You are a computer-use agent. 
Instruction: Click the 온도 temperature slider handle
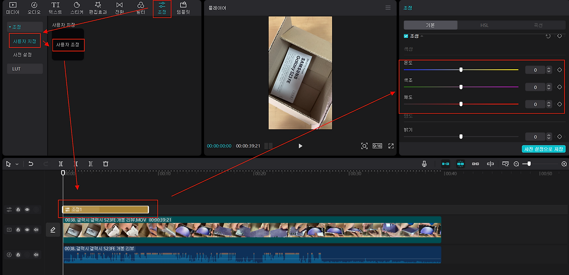tap(461, 70)
